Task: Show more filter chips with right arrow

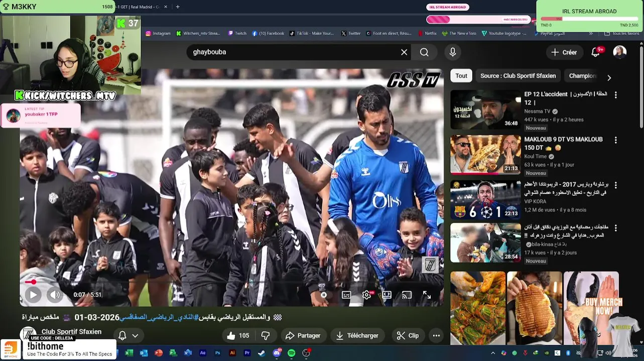Action: pos(609,78)
